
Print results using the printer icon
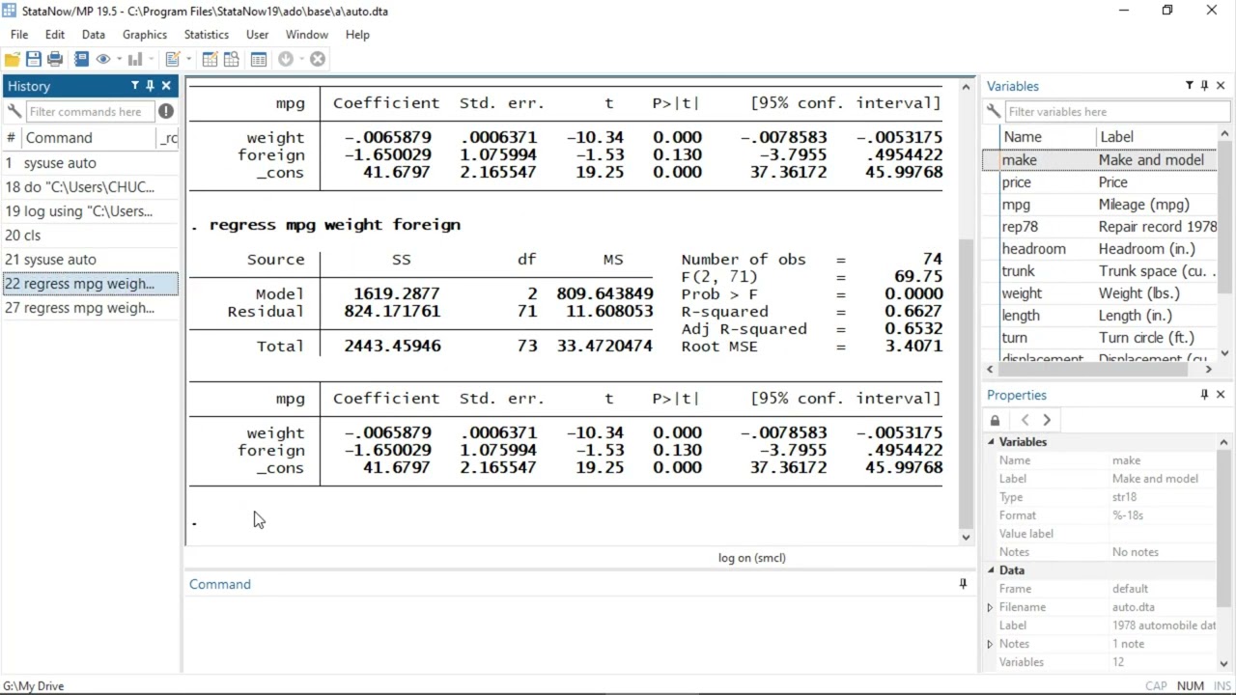tap(55, 59)
